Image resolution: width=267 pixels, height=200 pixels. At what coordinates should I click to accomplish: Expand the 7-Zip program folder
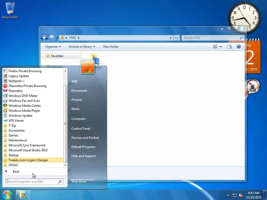[x=33, y=126]
